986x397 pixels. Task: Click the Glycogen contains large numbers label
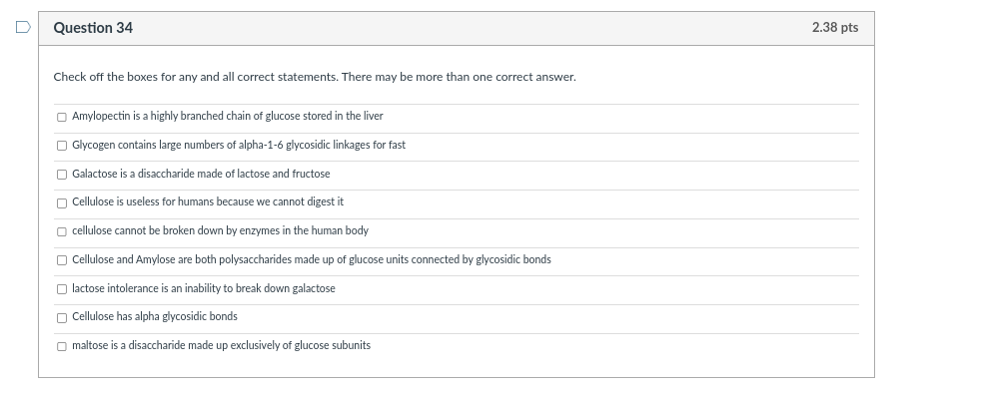click(239, 145)
